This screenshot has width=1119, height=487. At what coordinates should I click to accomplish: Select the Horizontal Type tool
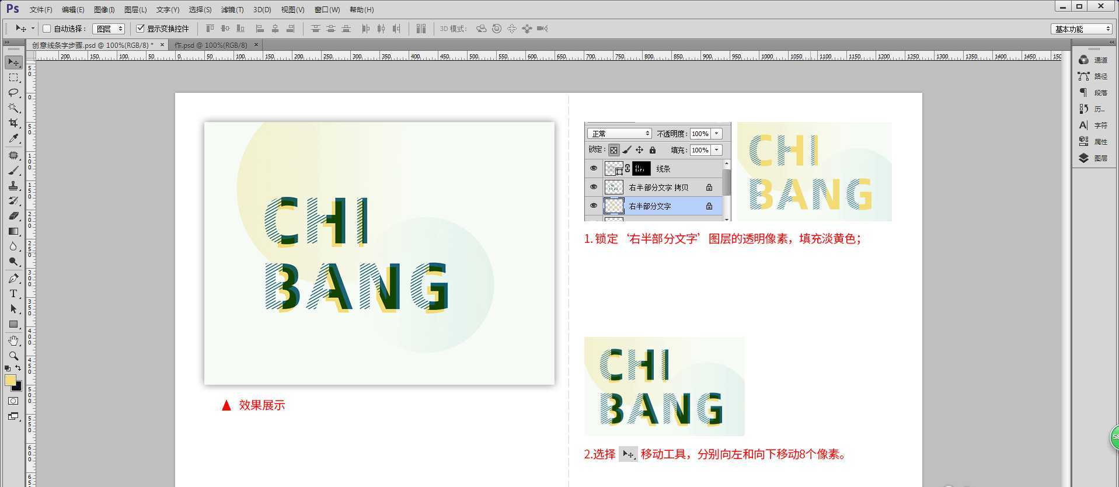[x=13, y=294]
